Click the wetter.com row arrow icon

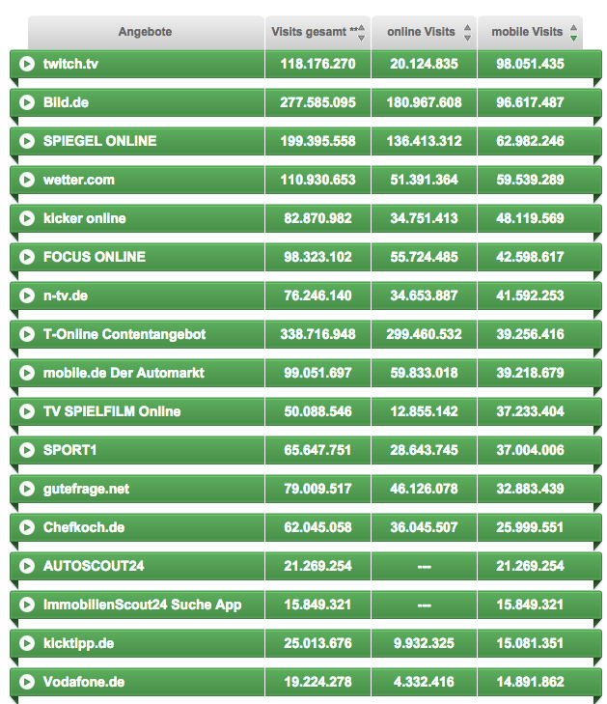coord(27,180)
